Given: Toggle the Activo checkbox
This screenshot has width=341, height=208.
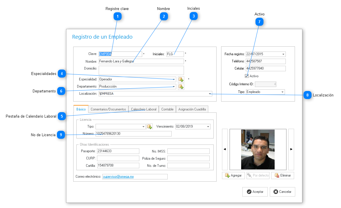Looking at the screenshot, I should point(247,76).
